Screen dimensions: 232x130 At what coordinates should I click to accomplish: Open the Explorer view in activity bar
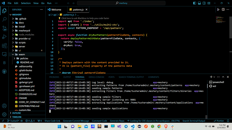click(x=4, y=11)
